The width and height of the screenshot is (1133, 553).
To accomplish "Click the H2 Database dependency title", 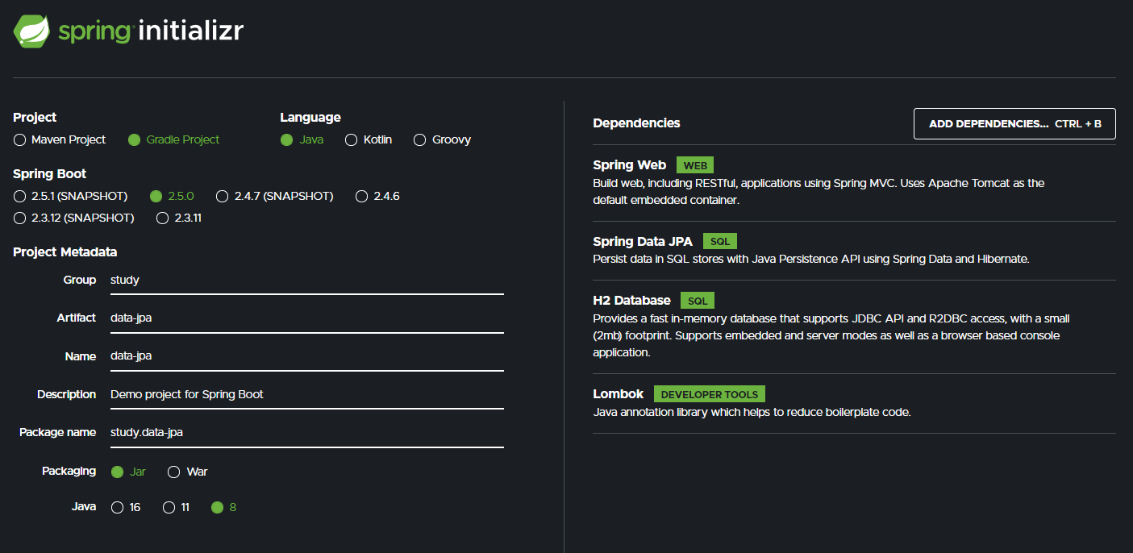I will click(631, 301).
